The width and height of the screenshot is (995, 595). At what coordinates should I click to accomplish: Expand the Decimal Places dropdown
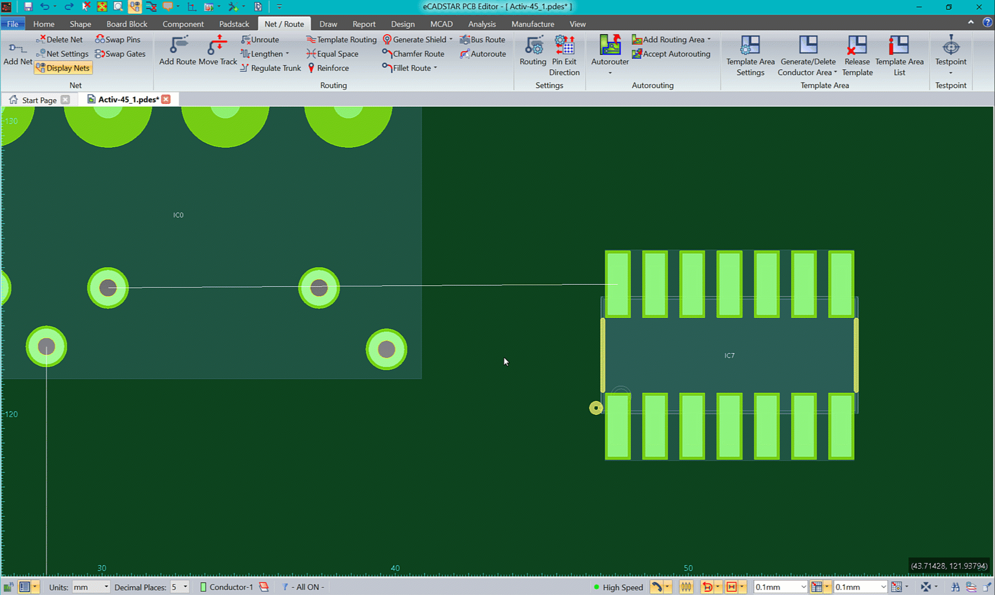pos(179,587)
